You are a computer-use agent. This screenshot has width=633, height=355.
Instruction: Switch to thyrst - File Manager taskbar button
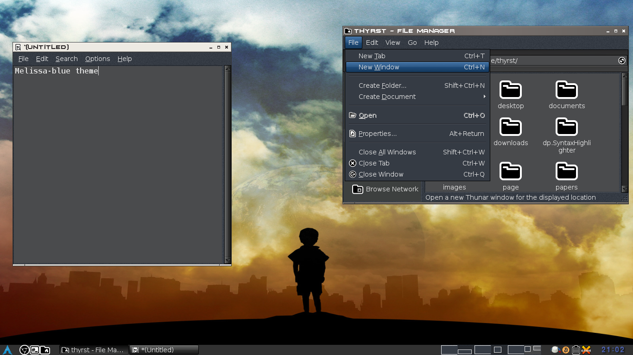[x=94, y=350]
